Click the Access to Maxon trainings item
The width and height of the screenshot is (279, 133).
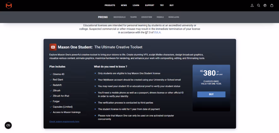[66, 112]
